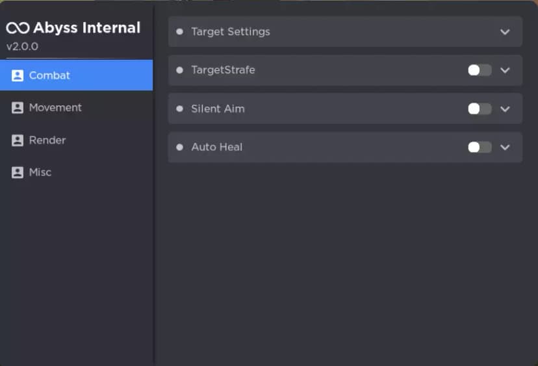Switch on the Auto Heal toggle
Image resolution: width=538 pixels, height=366 pixels.
click(x=480, y=147)
